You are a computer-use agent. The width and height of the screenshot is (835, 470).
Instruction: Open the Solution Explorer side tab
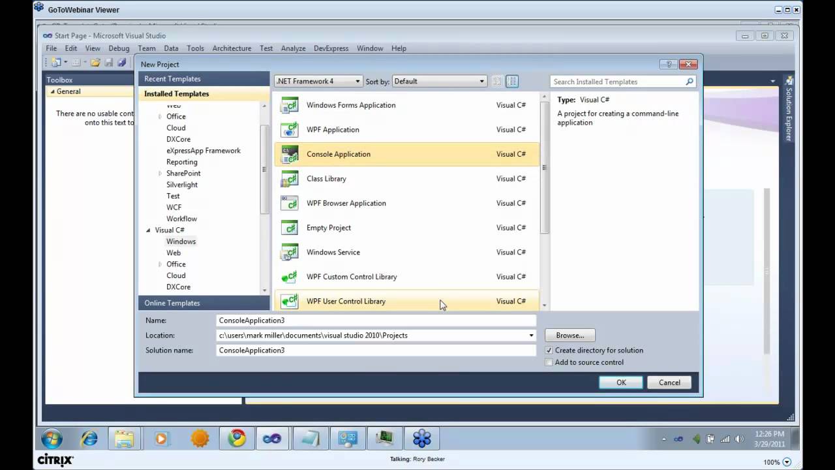tap(788, 109)
